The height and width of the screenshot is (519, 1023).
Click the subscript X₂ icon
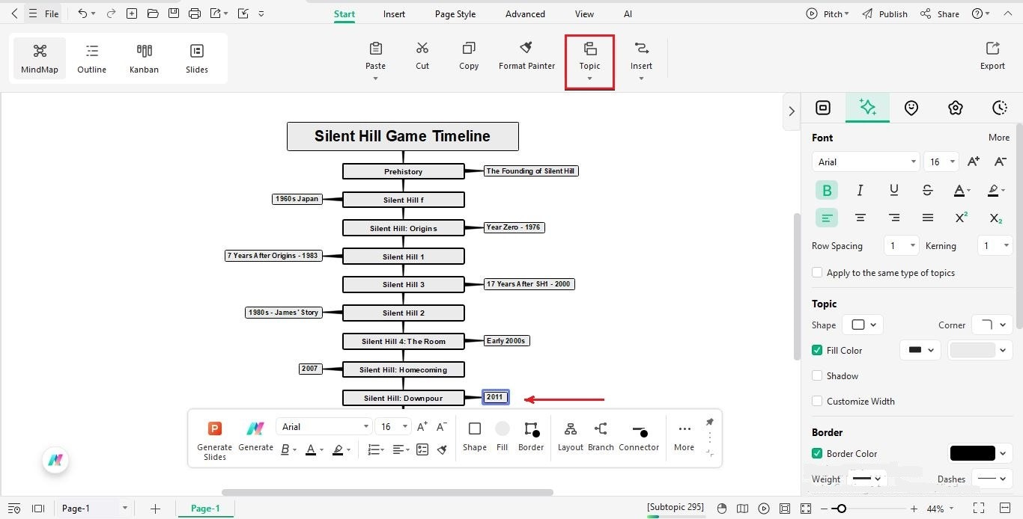pos(995,218)
